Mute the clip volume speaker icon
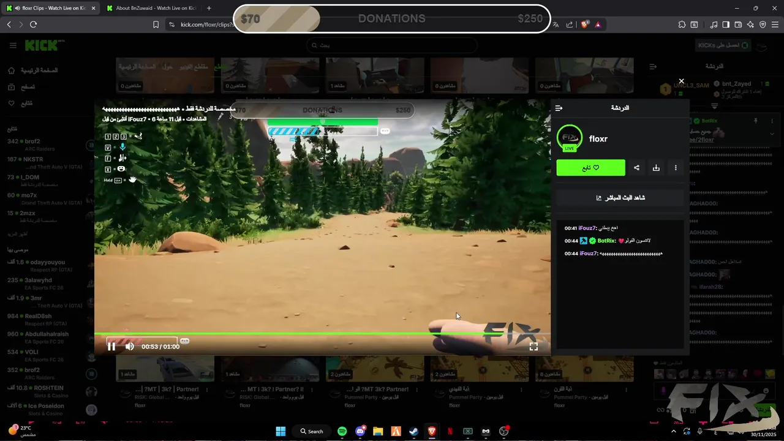The width and height of the screenshot is (784, 441). tap(130, 347)
